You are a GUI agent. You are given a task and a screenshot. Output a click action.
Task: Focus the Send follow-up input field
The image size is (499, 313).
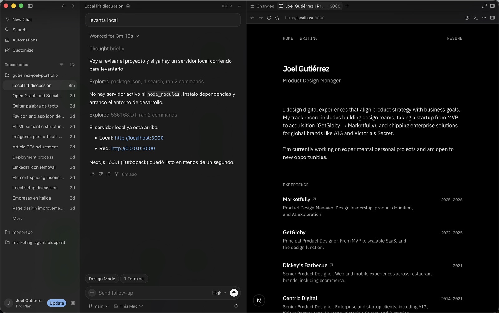[x=153, y=293]
